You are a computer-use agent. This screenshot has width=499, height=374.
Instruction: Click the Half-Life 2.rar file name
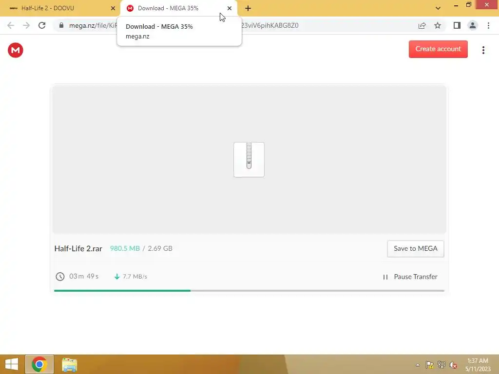[x=78, y=248]
